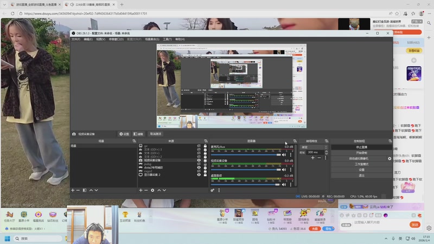Open audio mixer options menu at bottom
Viewport: 434px width, 244px height.
pos(219,190)
